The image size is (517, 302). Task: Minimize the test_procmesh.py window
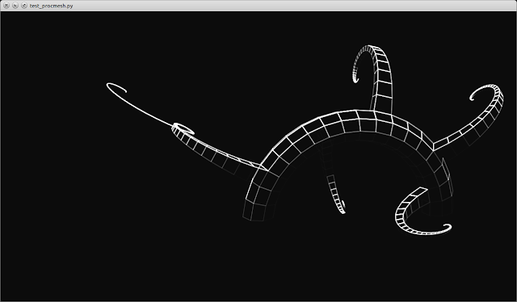(15, 6)
